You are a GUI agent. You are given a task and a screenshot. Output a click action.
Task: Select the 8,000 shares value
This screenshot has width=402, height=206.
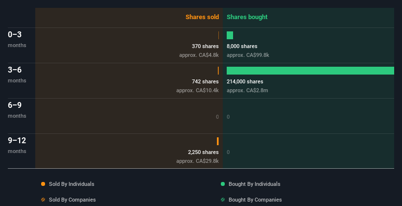(x=242, y=46)
